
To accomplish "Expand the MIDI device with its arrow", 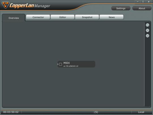I will [58, 64].
